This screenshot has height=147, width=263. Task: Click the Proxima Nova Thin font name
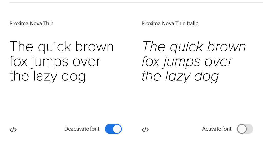point(31,24)
